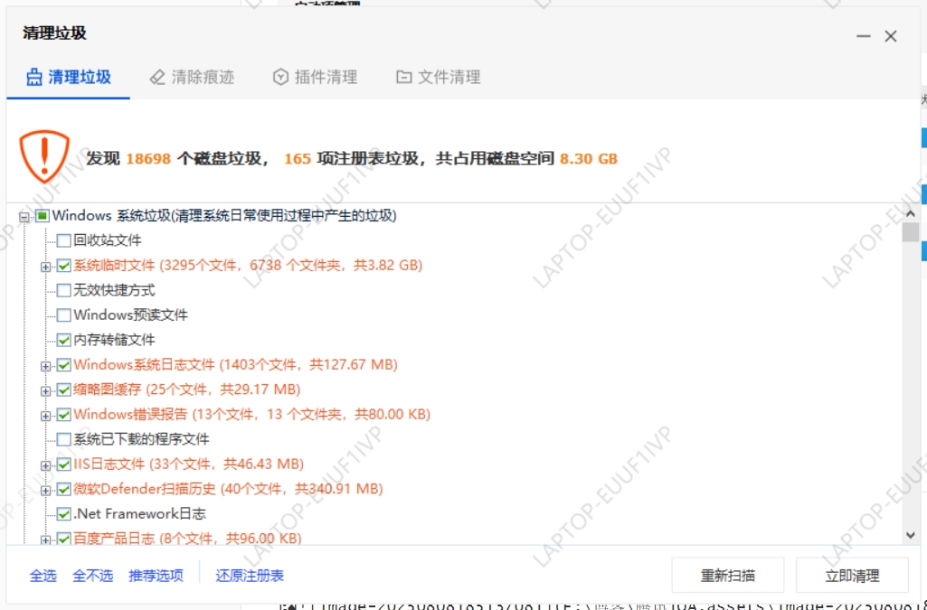927x610 pixels.
Task: Click the vertical scrollbar thumb
Action: tap(911, 232)
